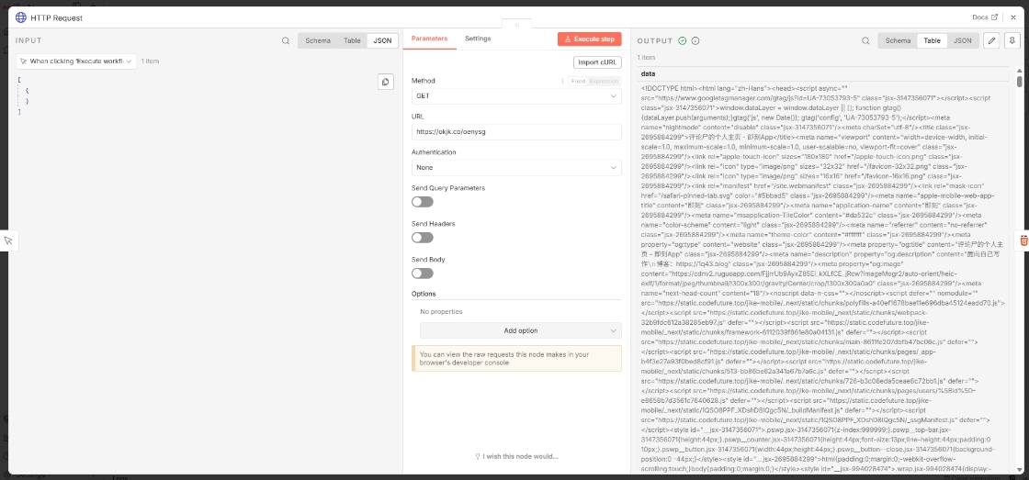Click the Import cURL button
Screen dimensions: 1029x480
pyautogui.click(x=597, y=62)
